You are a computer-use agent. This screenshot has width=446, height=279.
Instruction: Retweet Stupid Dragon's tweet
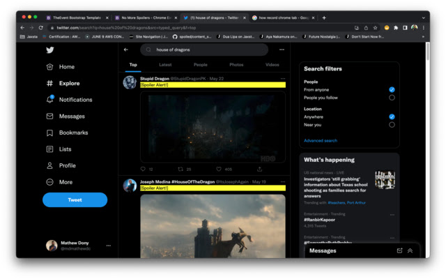(180, 169)
